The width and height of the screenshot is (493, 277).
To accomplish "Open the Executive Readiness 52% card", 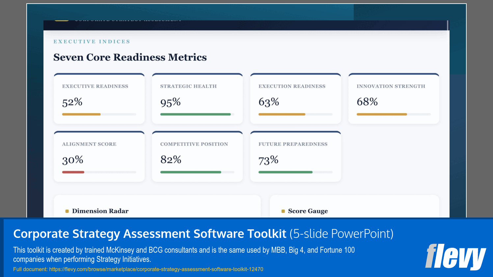I will [x=99, y=99].
